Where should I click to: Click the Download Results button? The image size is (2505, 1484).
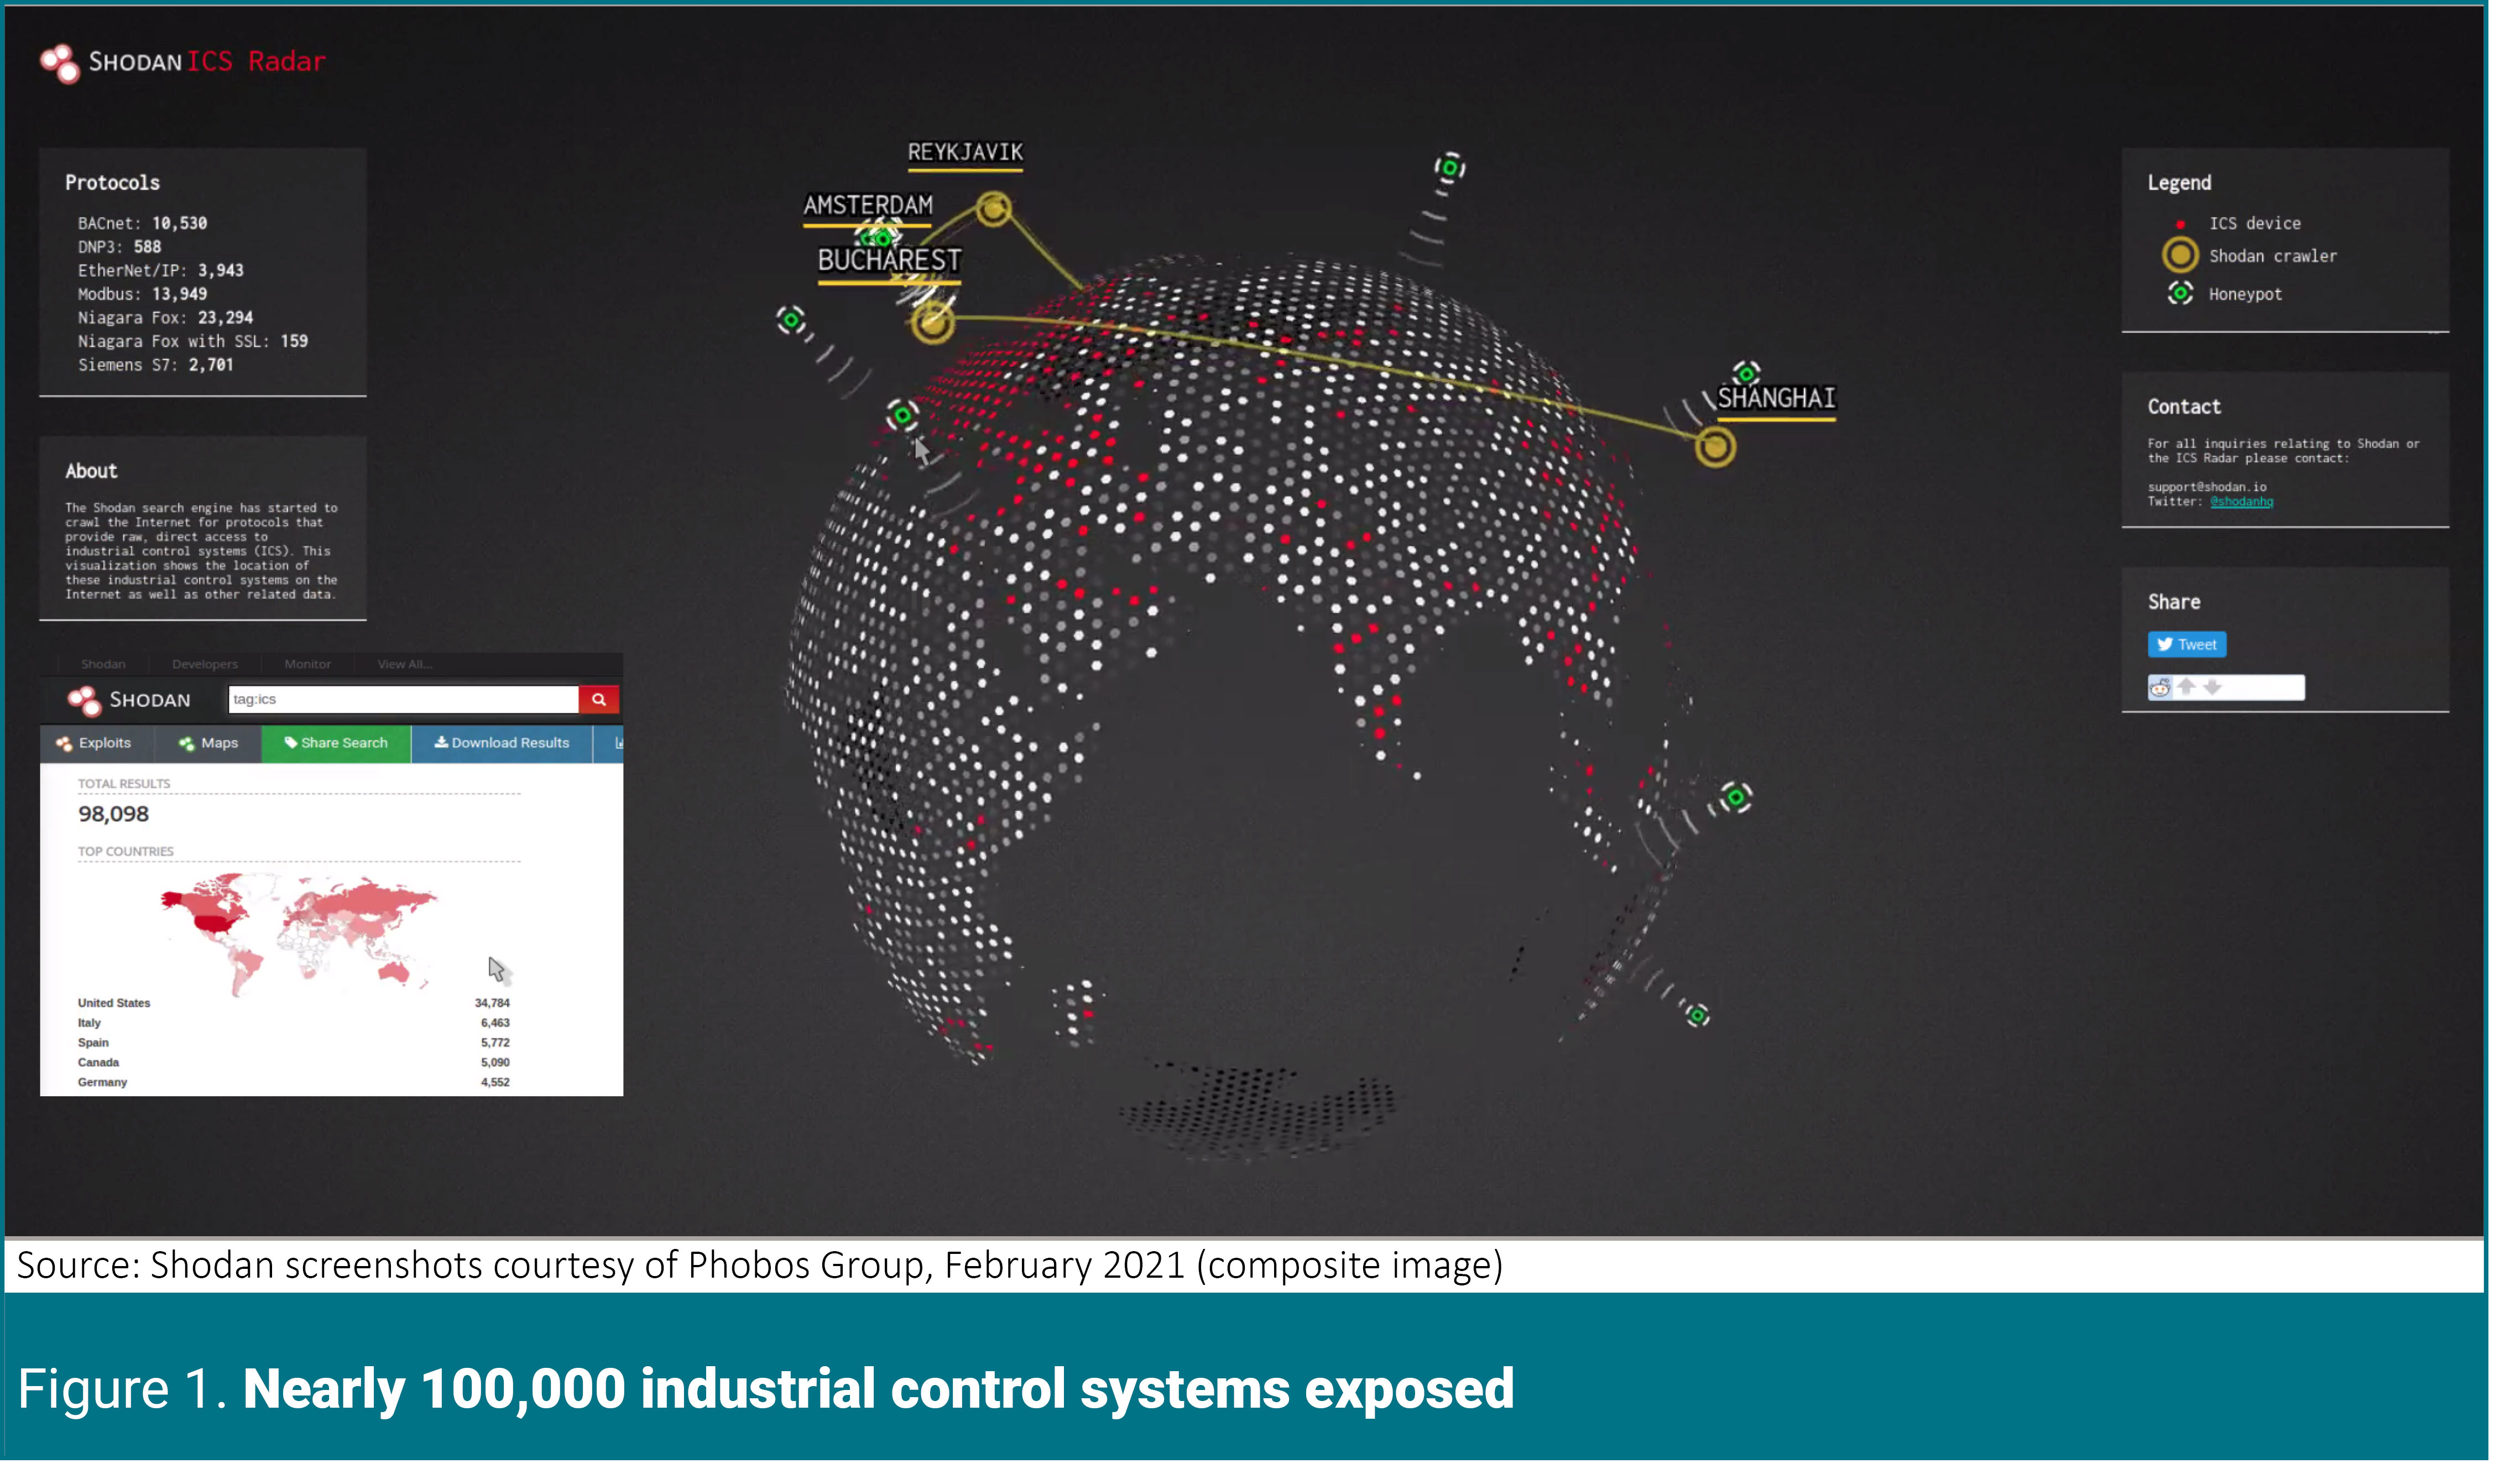coord(502,743)
